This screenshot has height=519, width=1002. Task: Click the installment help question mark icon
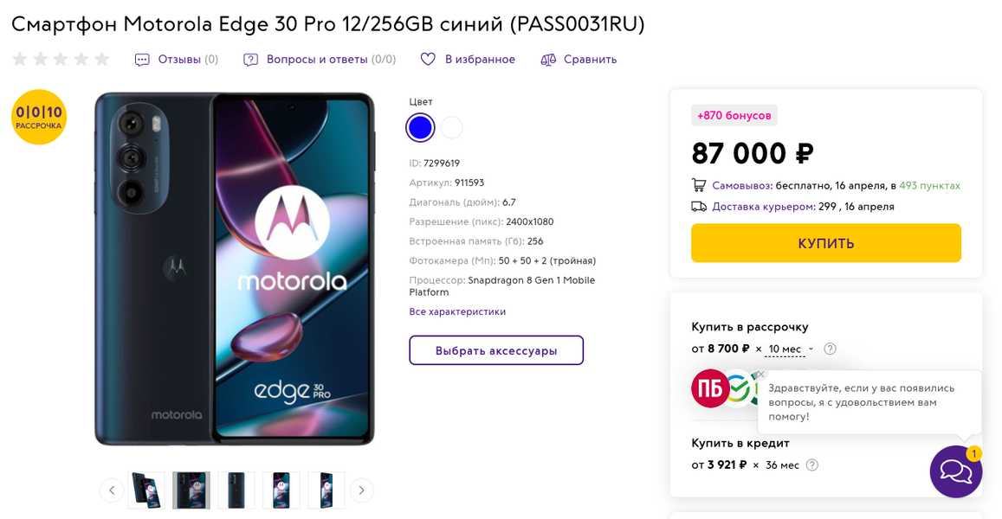pos(830,349)
